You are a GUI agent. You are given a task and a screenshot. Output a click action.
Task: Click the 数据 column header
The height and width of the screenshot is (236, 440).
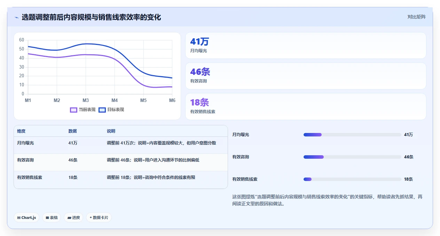click(x=73, y=131)
